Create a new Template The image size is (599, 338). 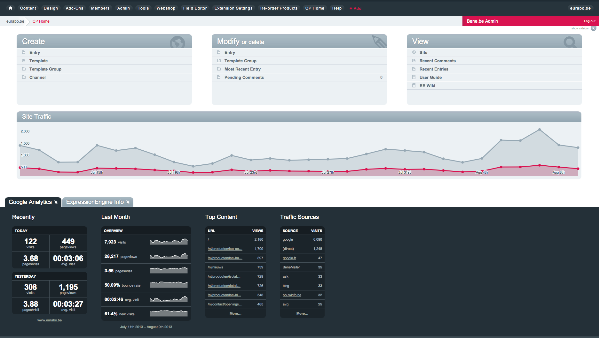coord(38,61)
